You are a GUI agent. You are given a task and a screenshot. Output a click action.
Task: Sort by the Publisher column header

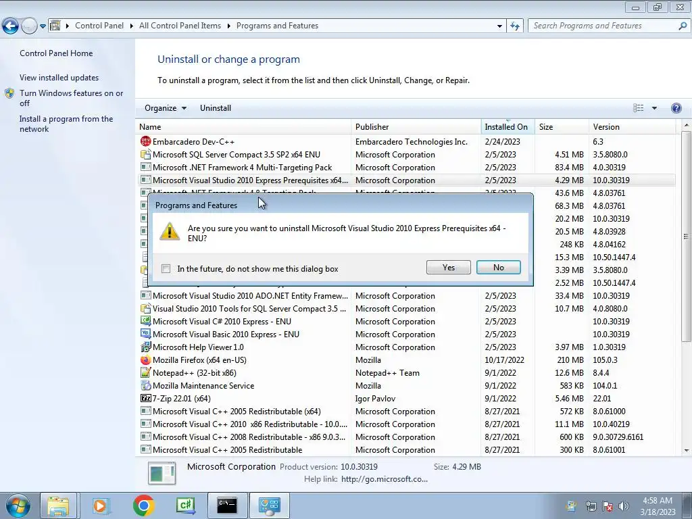416,126
